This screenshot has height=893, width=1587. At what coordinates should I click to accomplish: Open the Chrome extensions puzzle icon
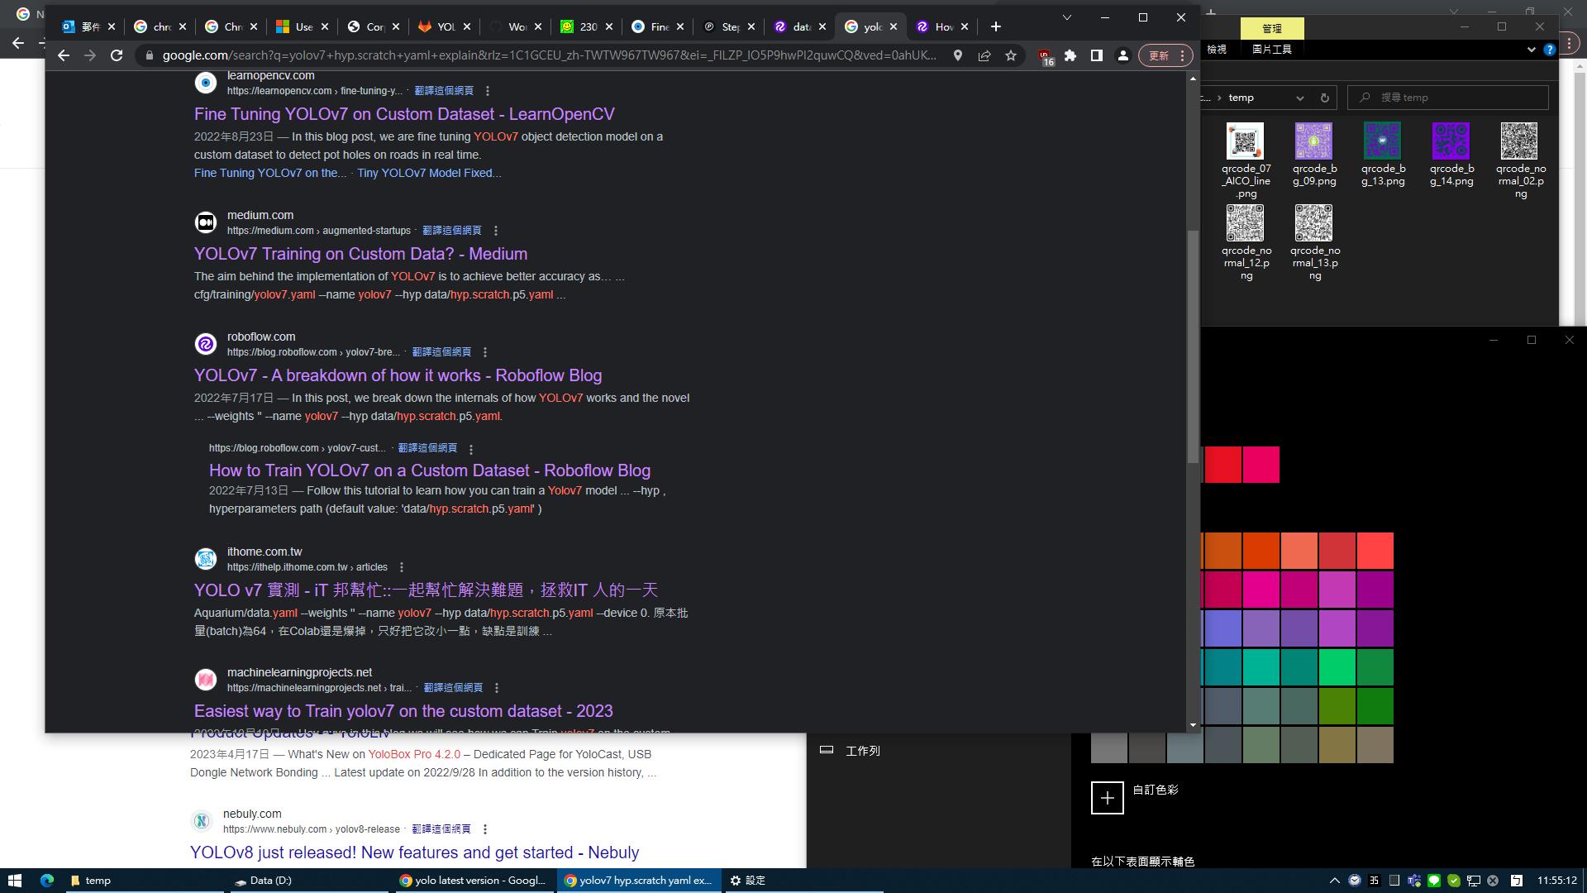coord(1070,55)
